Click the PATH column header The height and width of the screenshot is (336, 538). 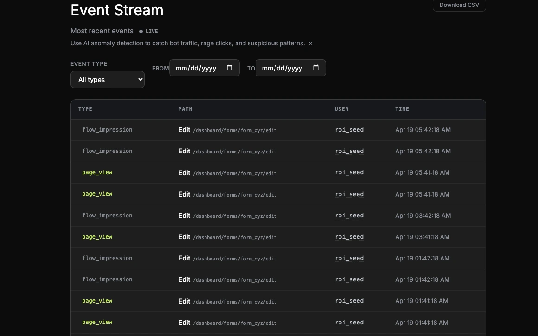(x=185, y=109)
